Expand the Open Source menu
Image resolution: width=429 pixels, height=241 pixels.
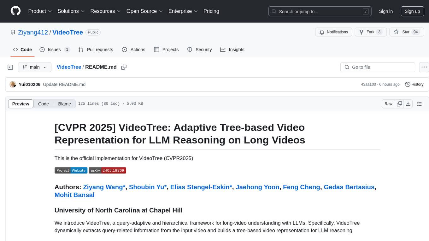(144, 11)
